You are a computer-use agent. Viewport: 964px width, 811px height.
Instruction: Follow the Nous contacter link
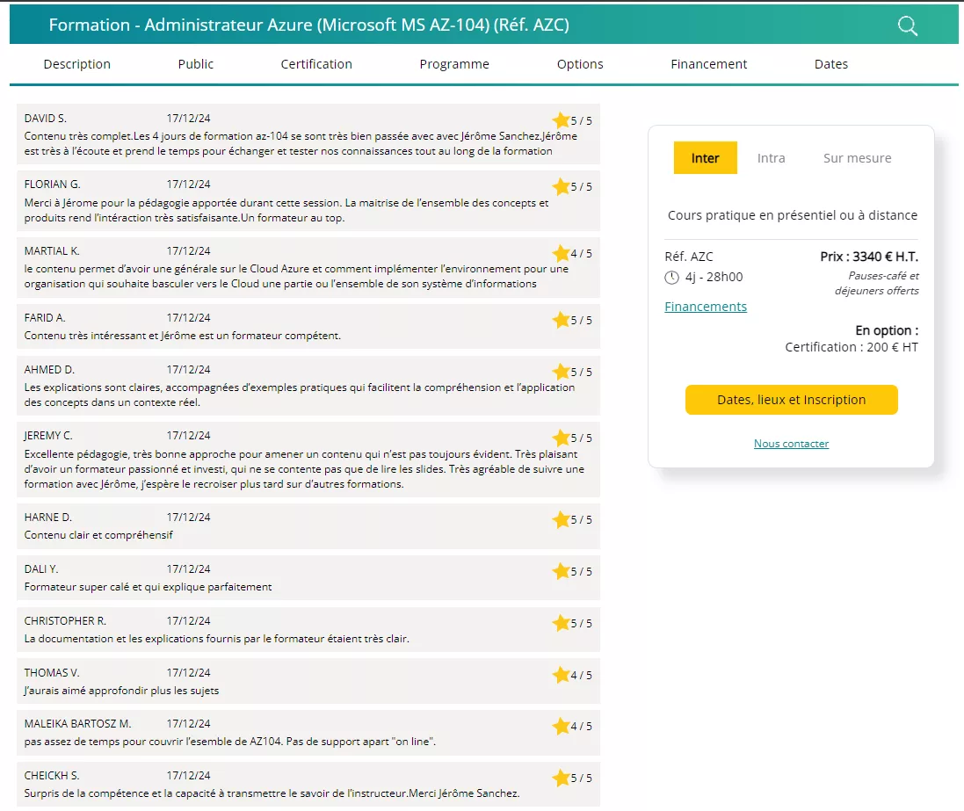(x=791, y=444)
